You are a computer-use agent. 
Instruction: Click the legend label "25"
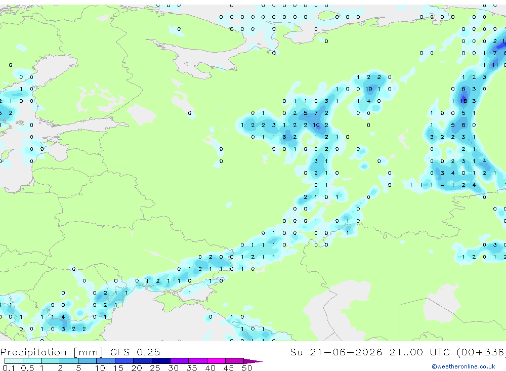pyautogui.click(x=155, y=368)
